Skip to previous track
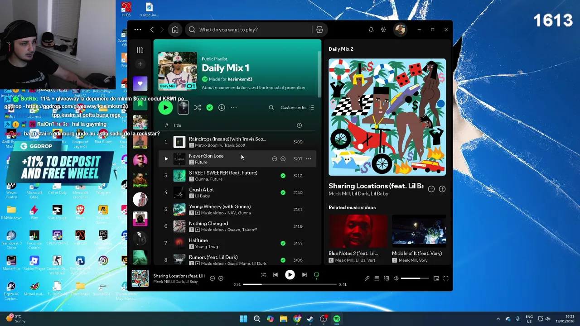Image resolution: width=580 pixels, height=326 pixels. [x=275, y=275]
